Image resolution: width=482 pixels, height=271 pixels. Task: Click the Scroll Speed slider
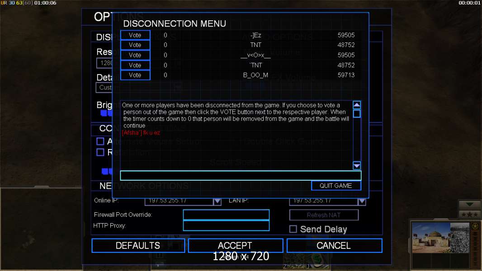(107, 171)
